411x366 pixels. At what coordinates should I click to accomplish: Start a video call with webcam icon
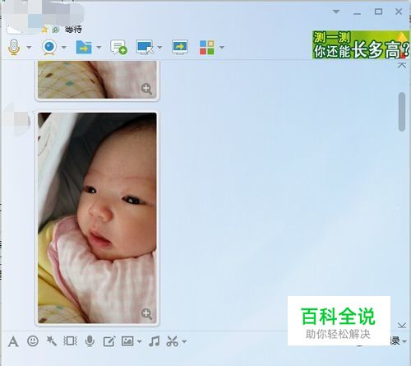click(x=49, y=47)
